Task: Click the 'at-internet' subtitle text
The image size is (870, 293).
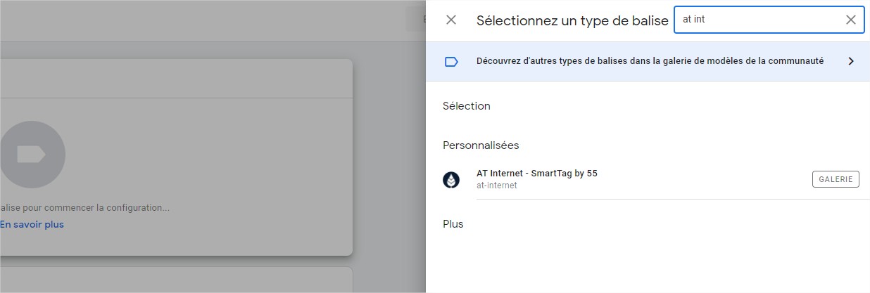Action: pos(497,186)
